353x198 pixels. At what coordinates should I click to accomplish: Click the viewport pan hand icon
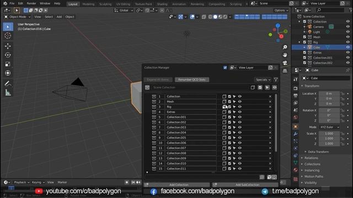tap(285, 55)
